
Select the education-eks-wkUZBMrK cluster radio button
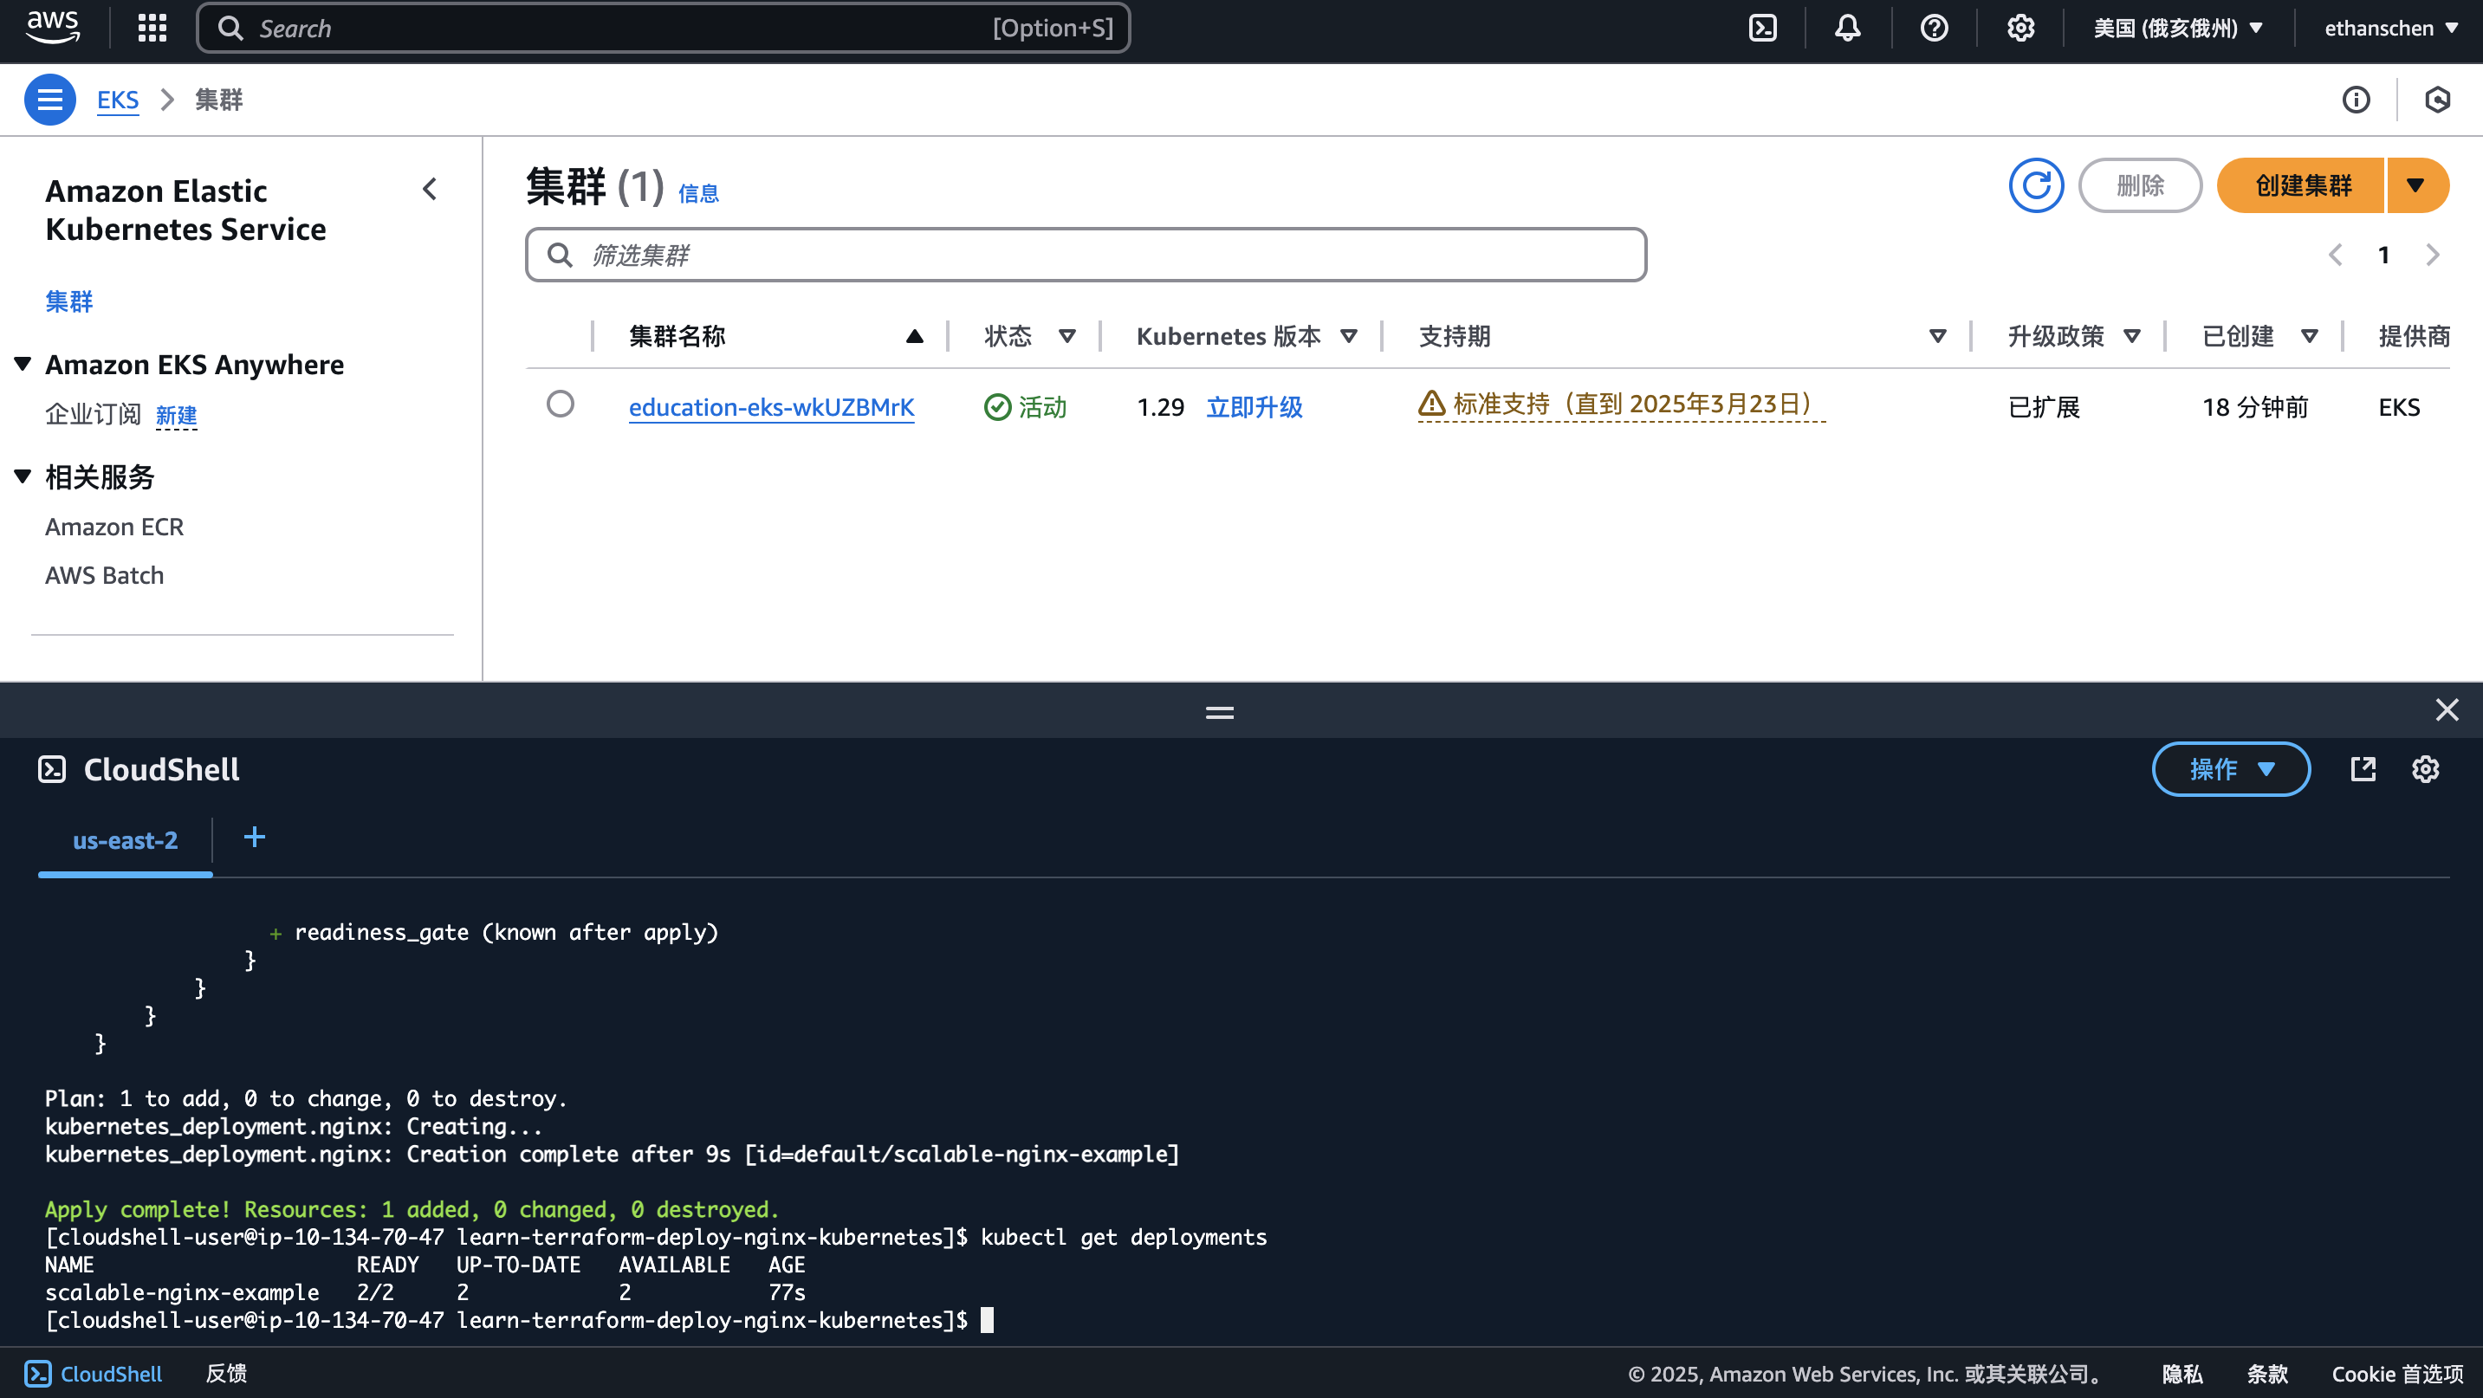(560, 405)
